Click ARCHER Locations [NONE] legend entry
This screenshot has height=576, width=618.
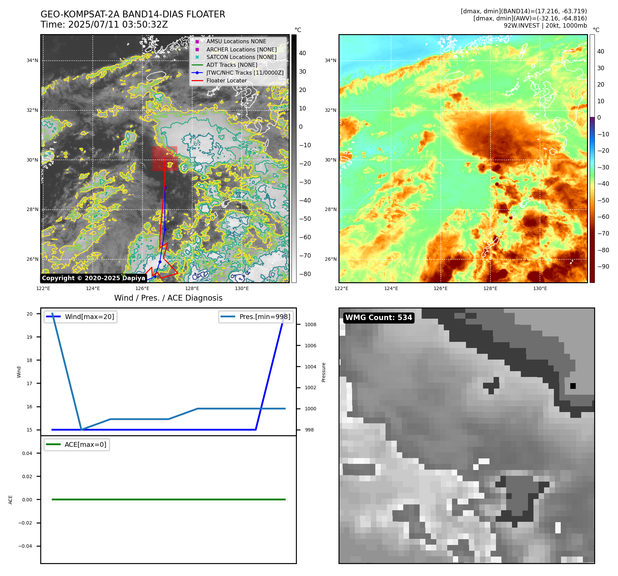point(241,49)
